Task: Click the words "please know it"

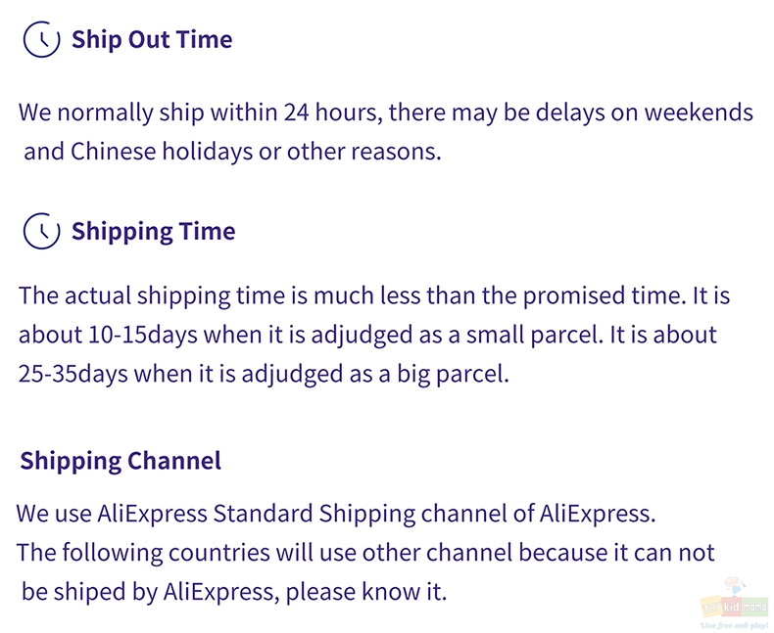Action: [x=365, y=592]
